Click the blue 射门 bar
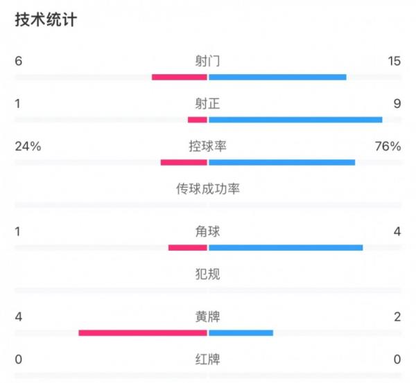The image size is (416, 383). click(x=277, y=77)
